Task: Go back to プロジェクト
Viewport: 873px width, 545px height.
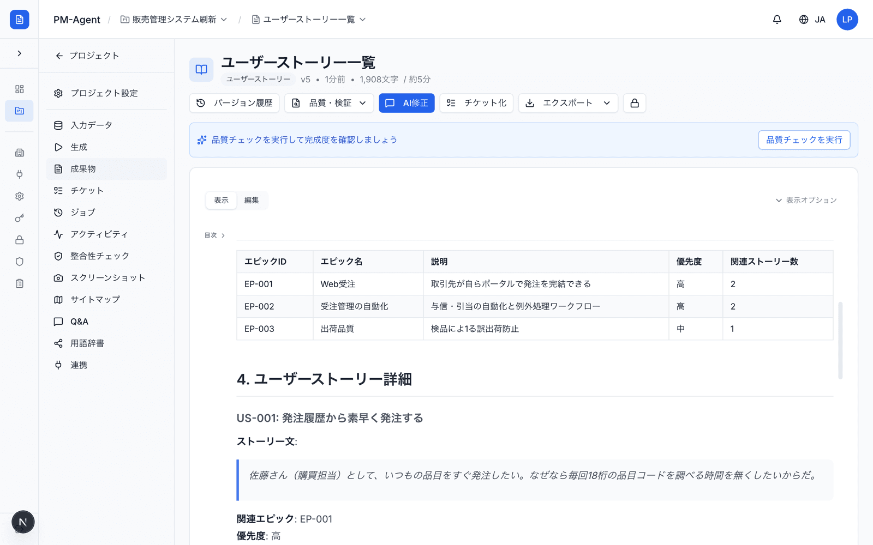Action: pyautogui.click(x=87, y=56)
